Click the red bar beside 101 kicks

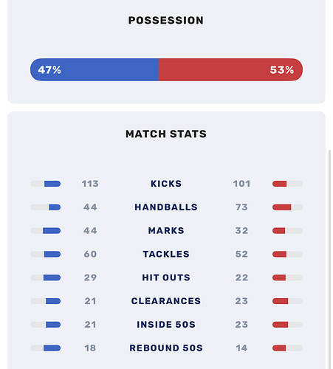pyautogui.click(x=279, y=184)
